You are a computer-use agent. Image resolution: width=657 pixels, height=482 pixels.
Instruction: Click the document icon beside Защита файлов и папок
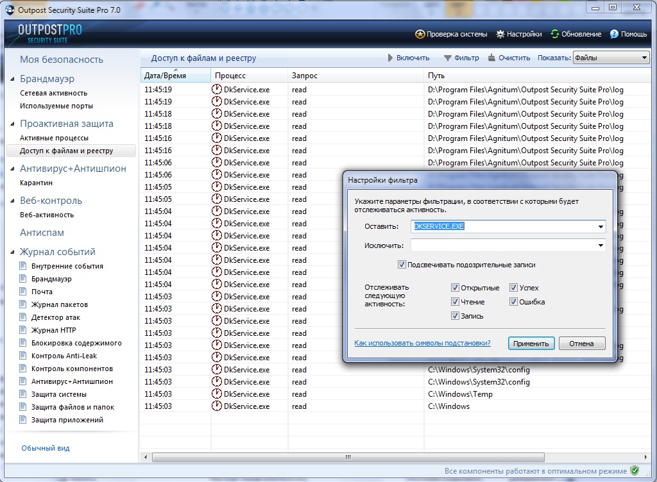tap(23, 406)
